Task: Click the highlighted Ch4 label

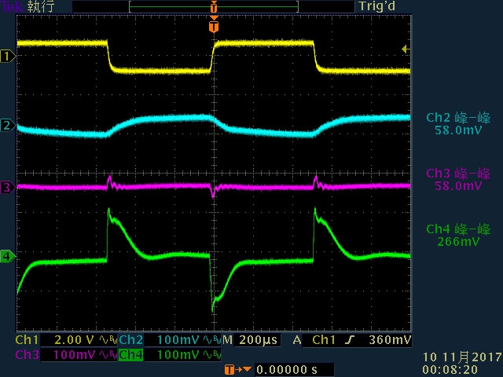Action: (x=131, y=354)
